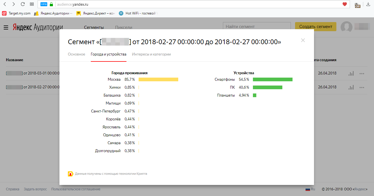The image size is (374, 196).
Task: Open the Ru language selector
Action: pyautogui.click(x=310, y=189)
